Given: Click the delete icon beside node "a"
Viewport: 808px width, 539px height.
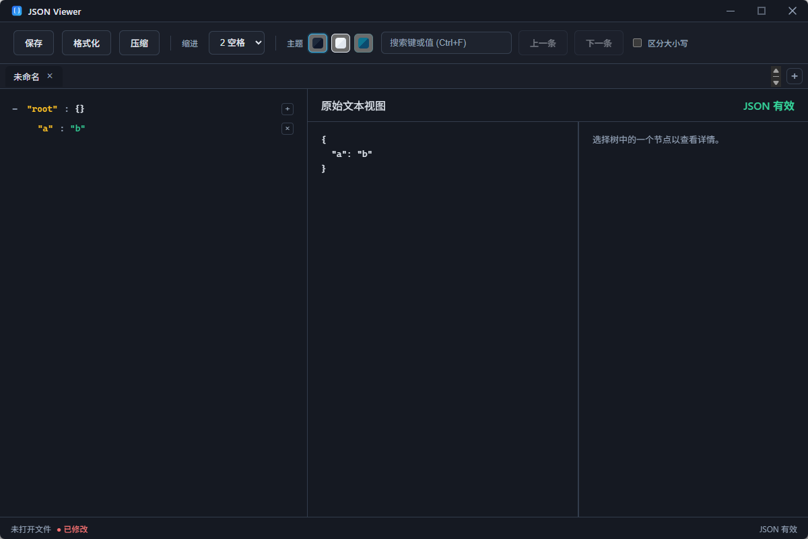Looking at the screenshot, I should (x=287, y=129).
